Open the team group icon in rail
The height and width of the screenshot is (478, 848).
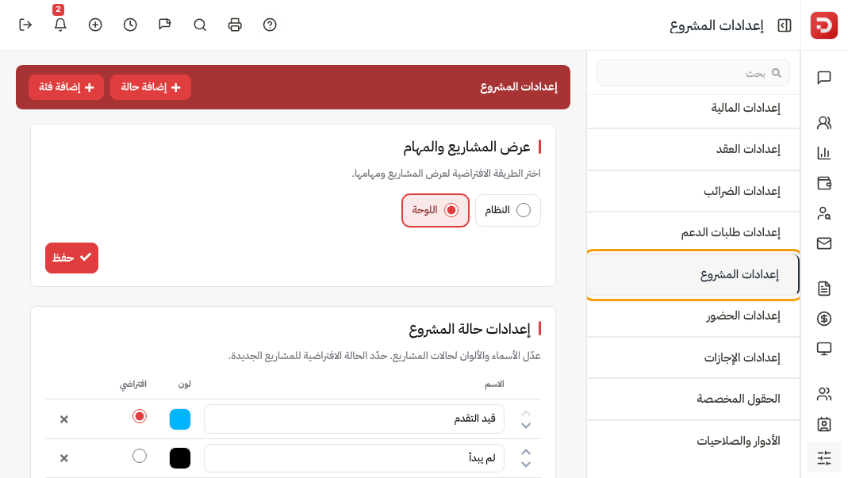click(x=823, y=394)
